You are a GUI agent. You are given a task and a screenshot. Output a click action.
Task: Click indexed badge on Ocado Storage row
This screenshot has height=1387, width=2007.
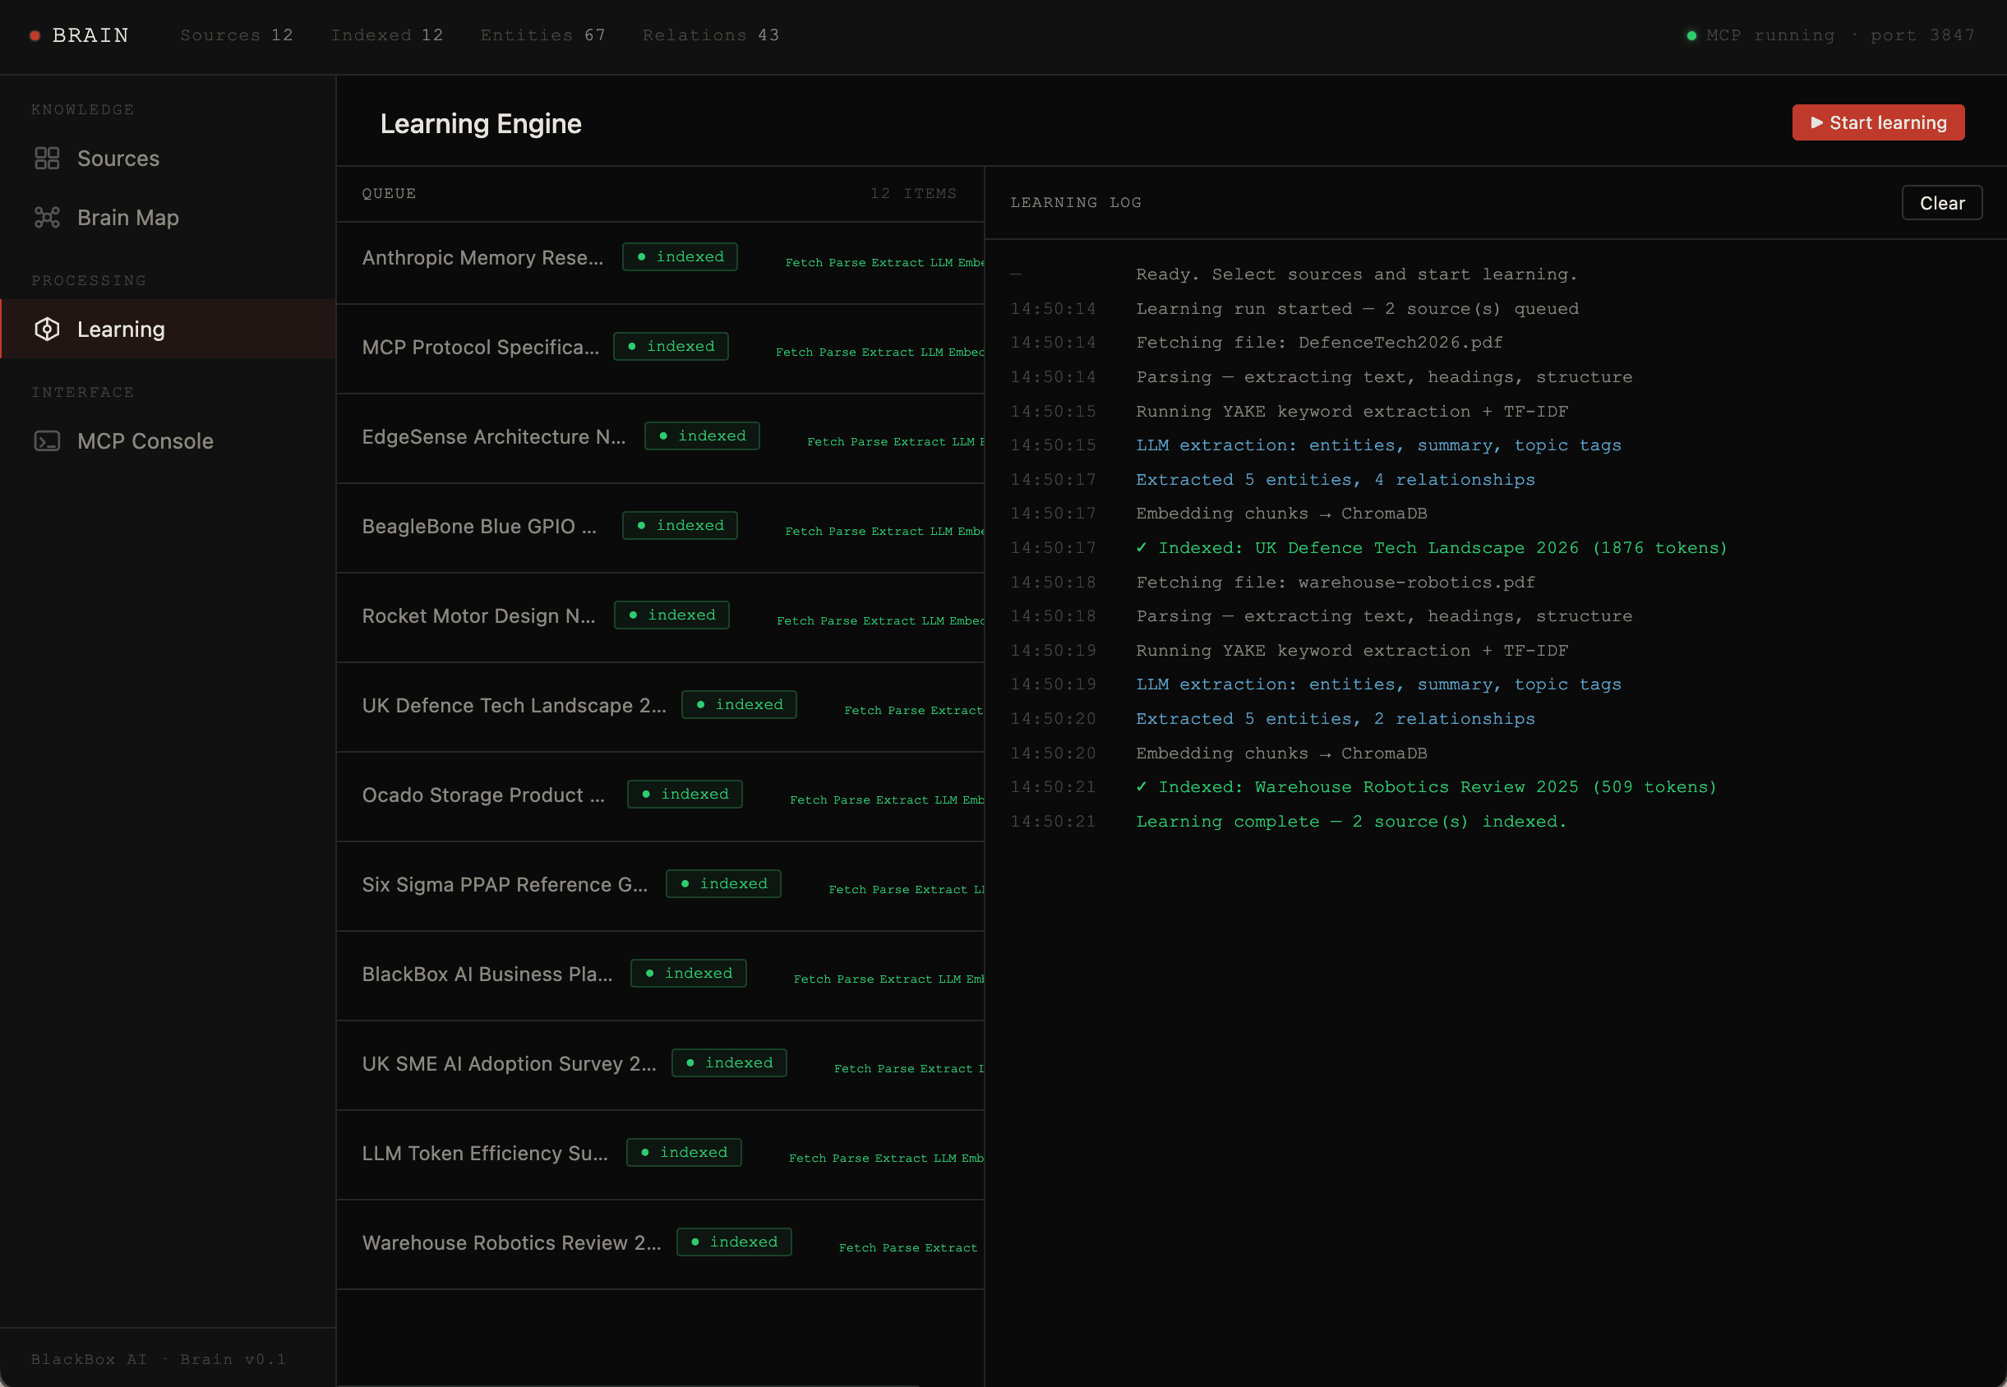pyautogui.click(x=685, y=794)
